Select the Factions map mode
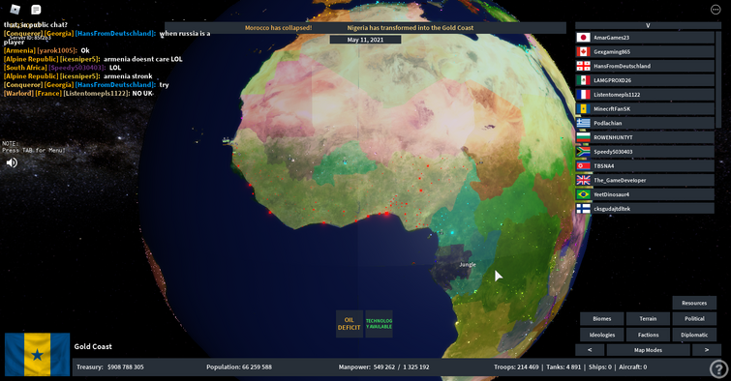The width and height of the screenshot is (731, 381). point(648,335)
